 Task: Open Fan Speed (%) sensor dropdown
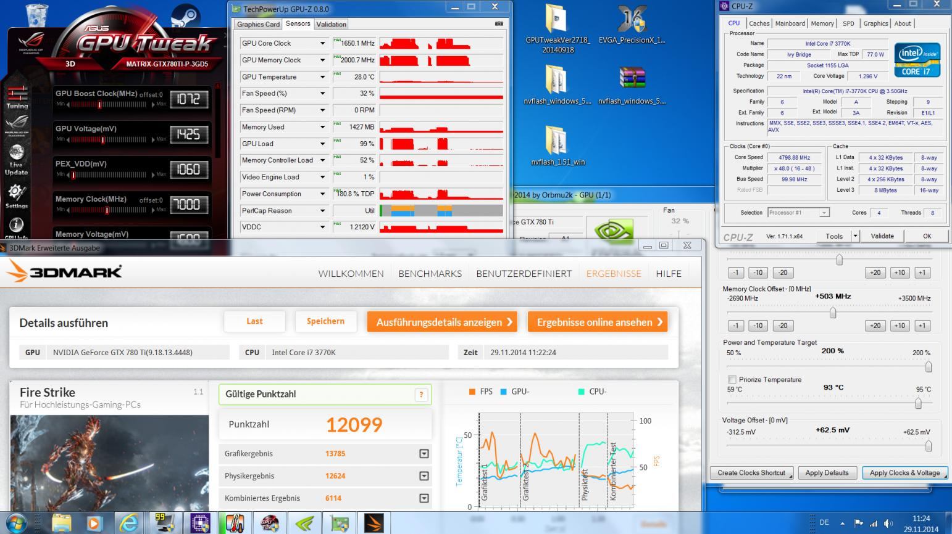click(322, 93)
